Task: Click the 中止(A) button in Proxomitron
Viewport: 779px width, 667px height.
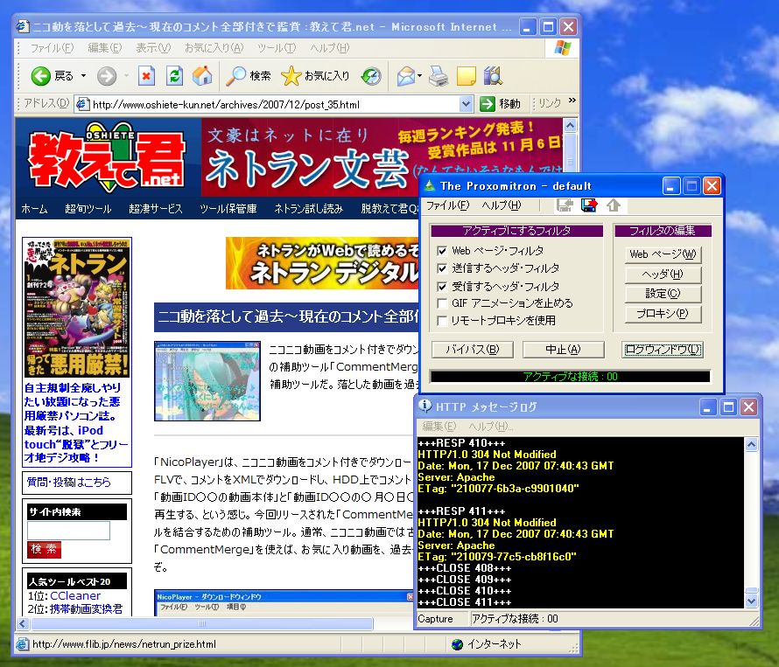Action: coord(564,350)
